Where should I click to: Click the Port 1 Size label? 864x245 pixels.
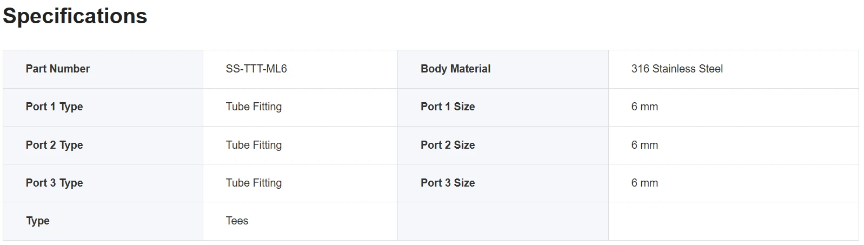click(x=448, y=107)
